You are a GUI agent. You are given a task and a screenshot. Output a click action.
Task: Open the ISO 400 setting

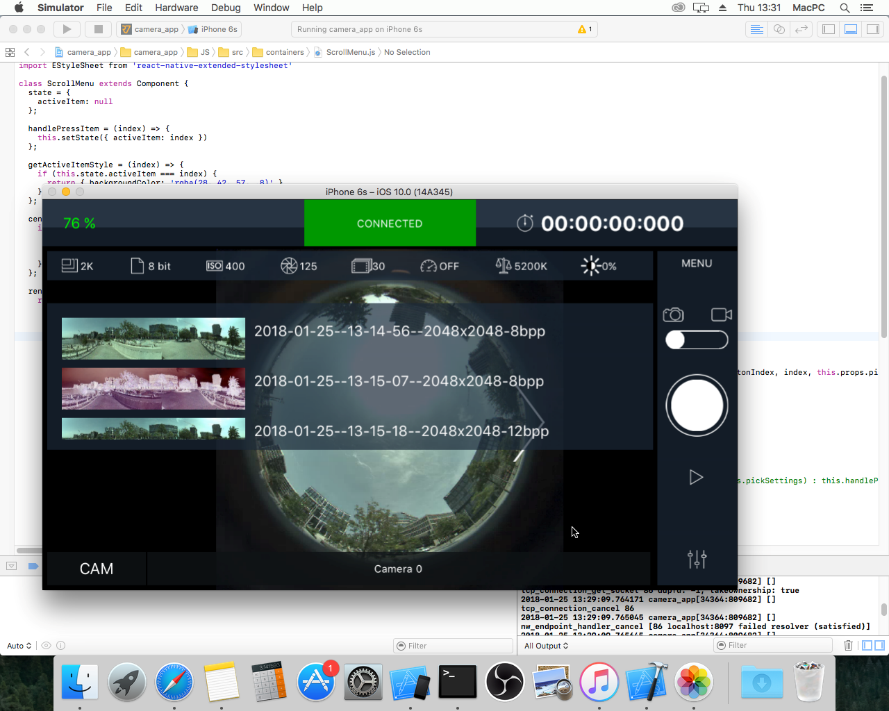225,266
